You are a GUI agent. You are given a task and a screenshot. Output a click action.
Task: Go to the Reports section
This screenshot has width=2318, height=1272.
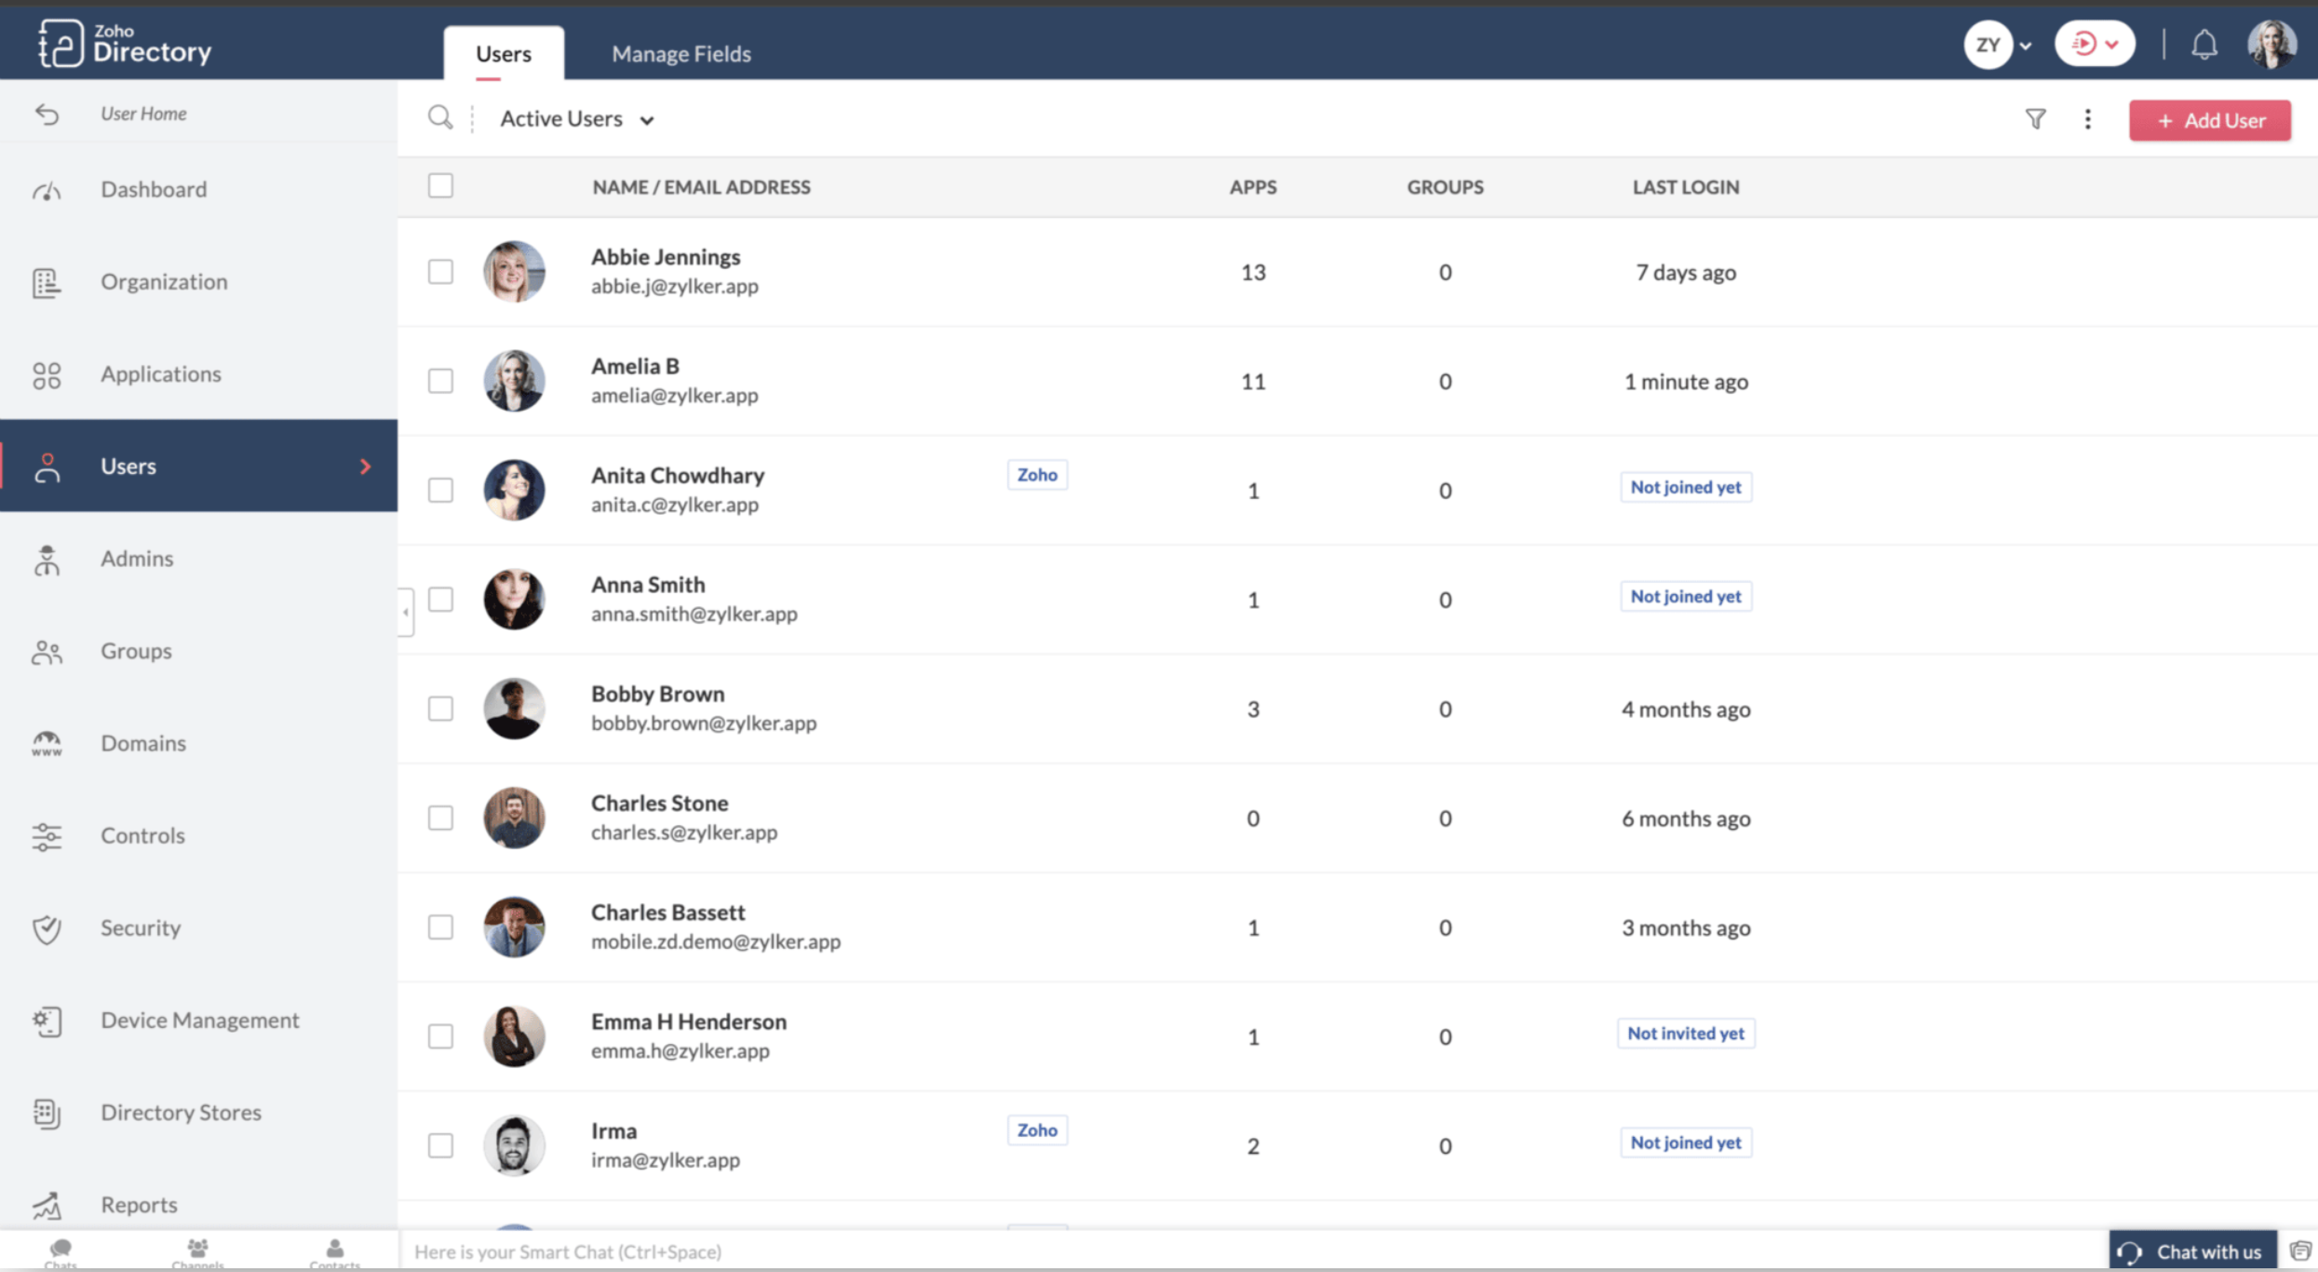(x=139, y=1204)
